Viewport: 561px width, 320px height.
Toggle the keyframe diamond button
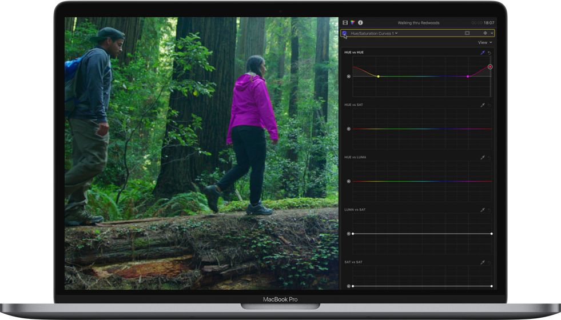485,33
